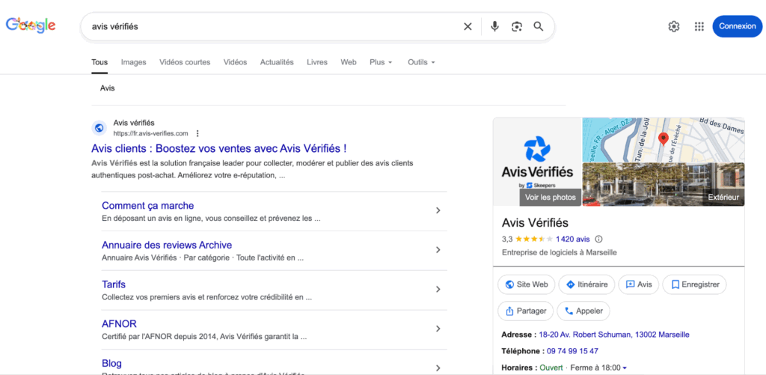Click the Appeler call button
Image resolution: width=766 pixels, height=375 pixels.
[x=583, y=311]
